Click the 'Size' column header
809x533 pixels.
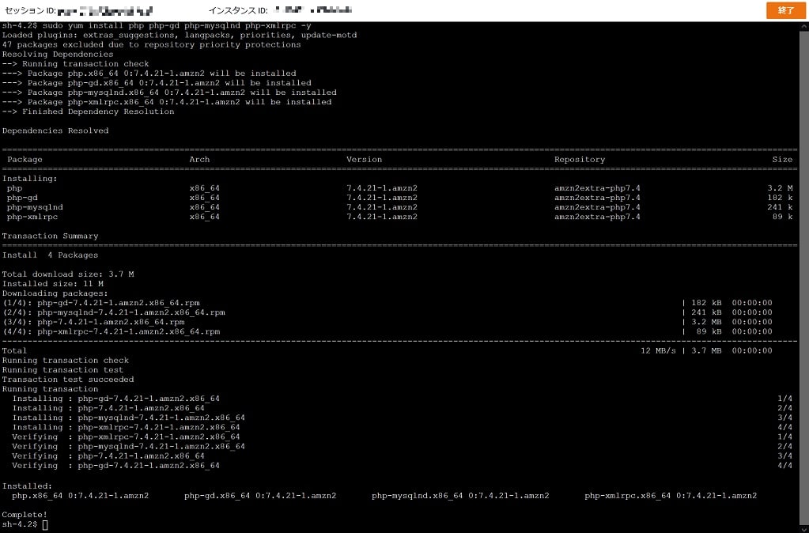pyautogui.click(x=782, y=160)
